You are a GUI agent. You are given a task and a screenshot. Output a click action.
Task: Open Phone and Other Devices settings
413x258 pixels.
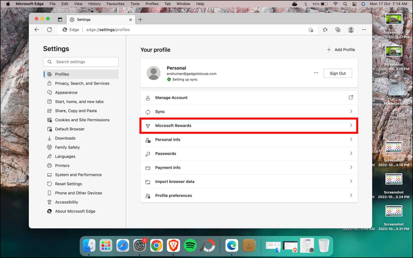[x=81, y=193]
